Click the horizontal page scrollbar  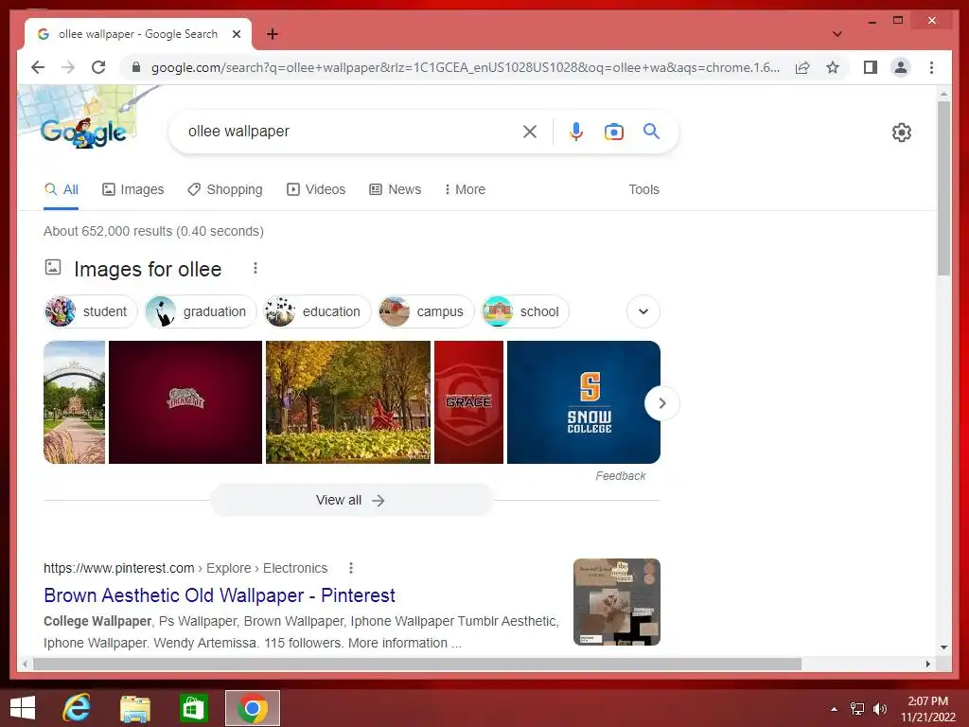tap(417, 664)
